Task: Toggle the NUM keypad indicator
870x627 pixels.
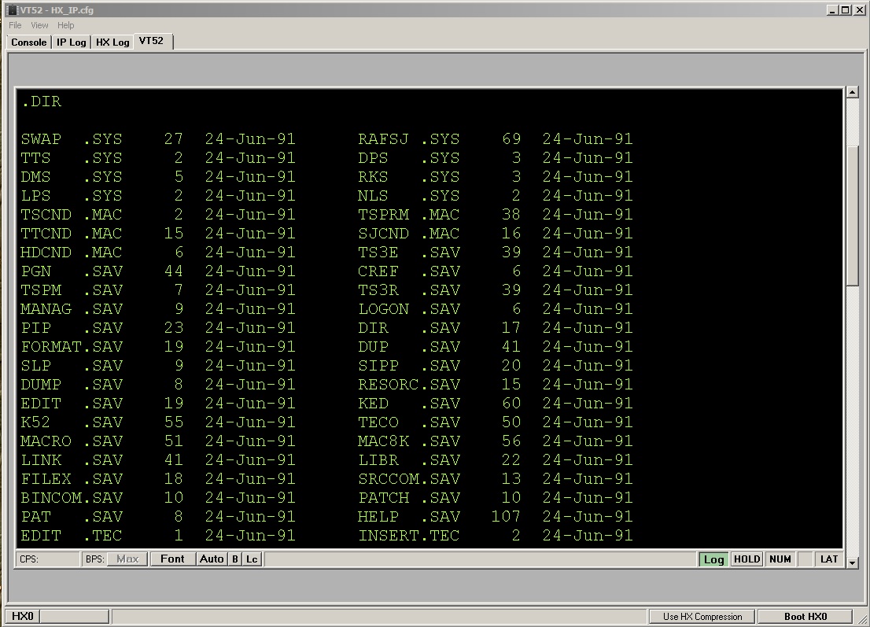Action: [x=780, y=559]
